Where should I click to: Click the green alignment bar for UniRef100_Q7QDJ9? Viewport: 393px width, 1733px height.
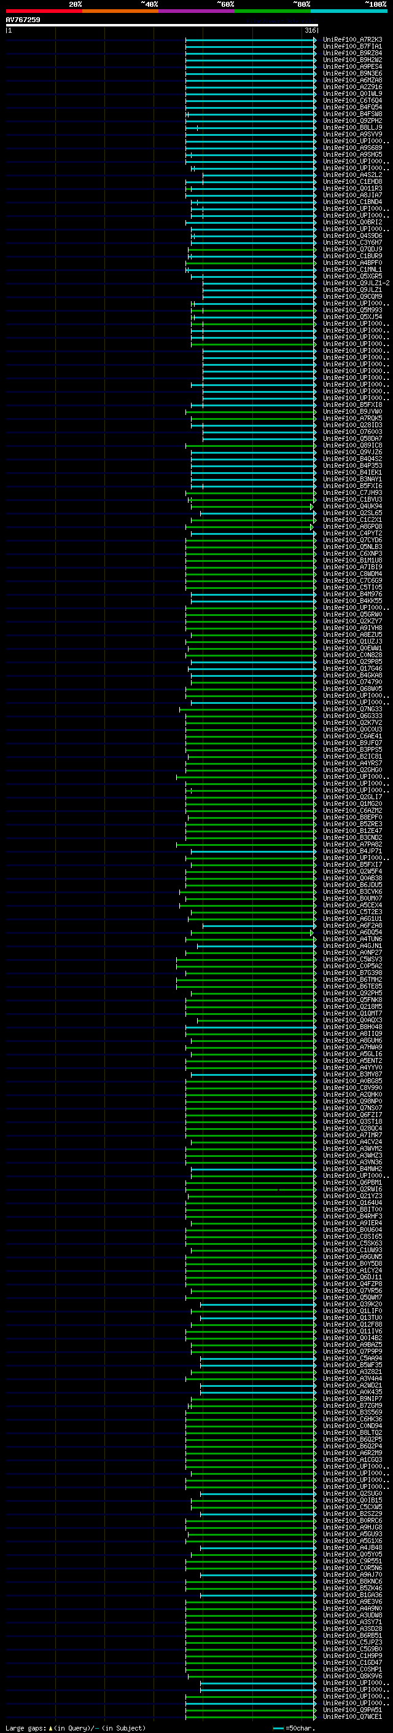tap(252, 249)
